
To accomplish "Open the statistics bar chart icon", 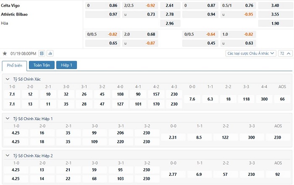I will click(50, 54).
